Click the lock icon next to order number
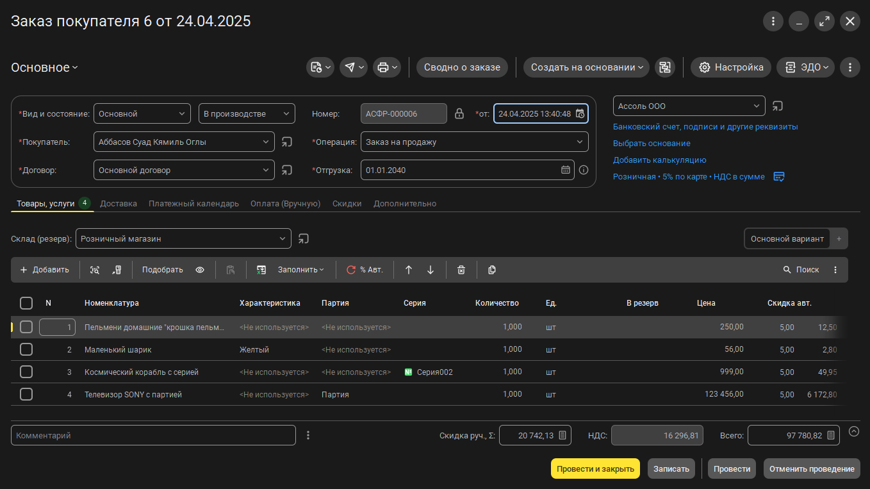 (459, 114)
